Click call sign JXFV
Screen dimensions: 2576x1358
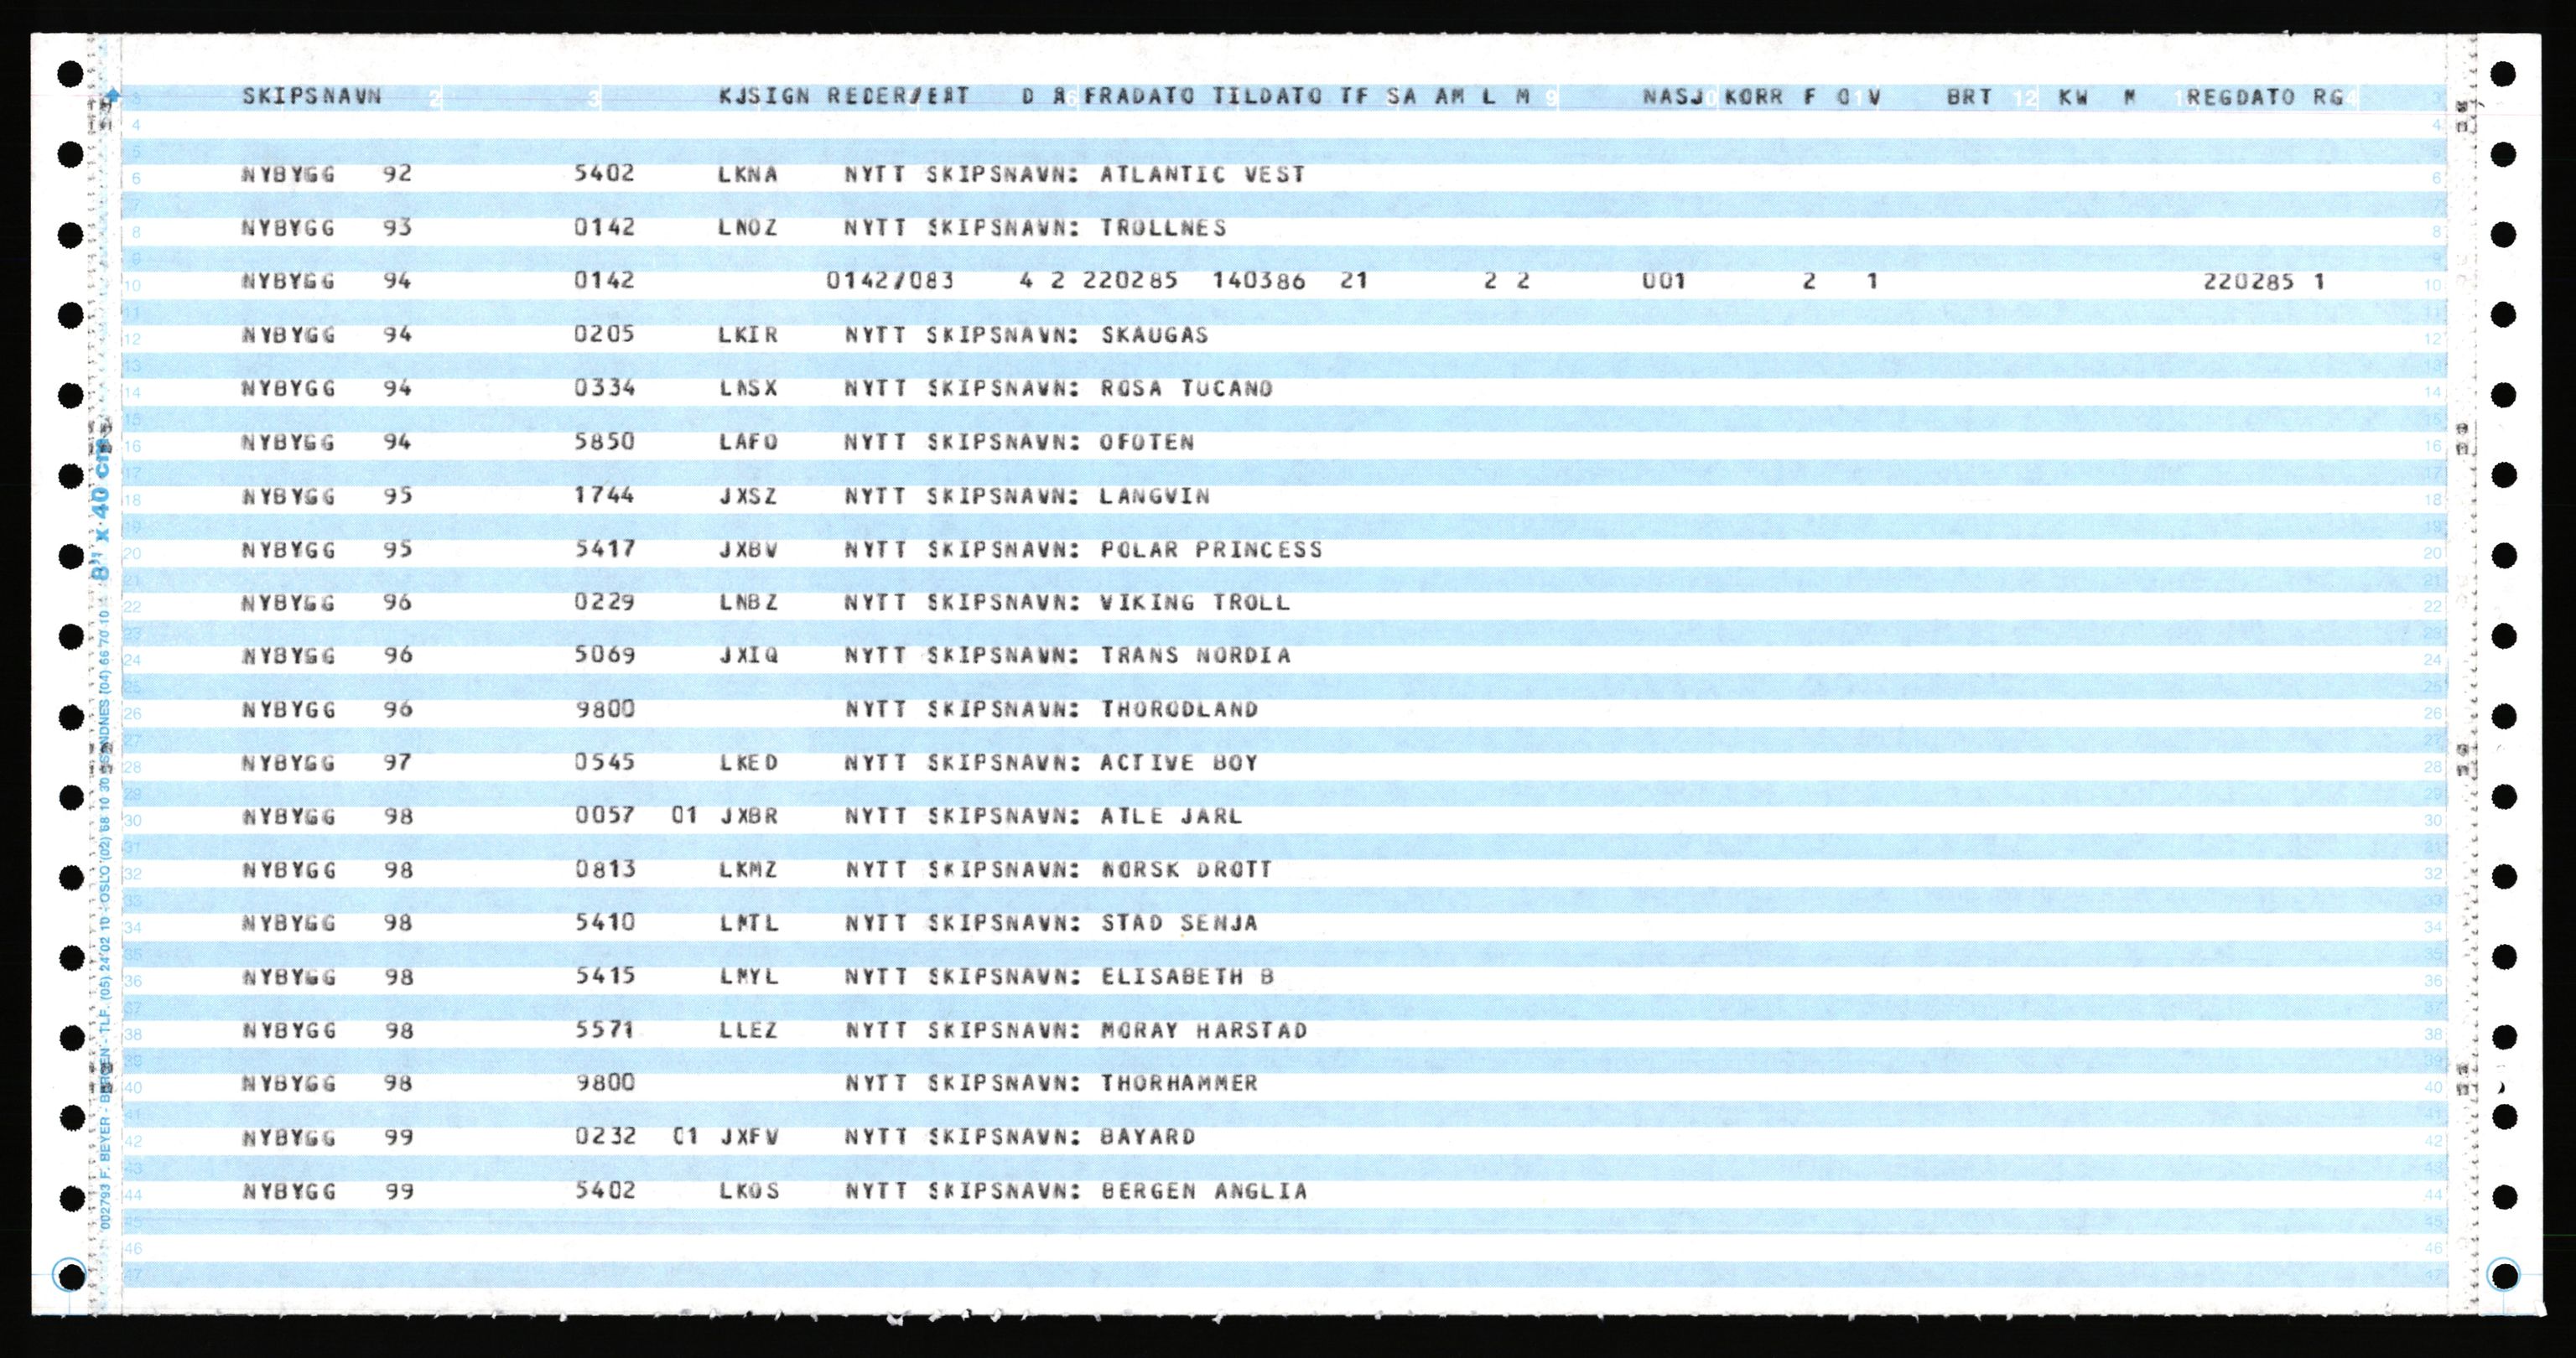tap(749, 1137)
